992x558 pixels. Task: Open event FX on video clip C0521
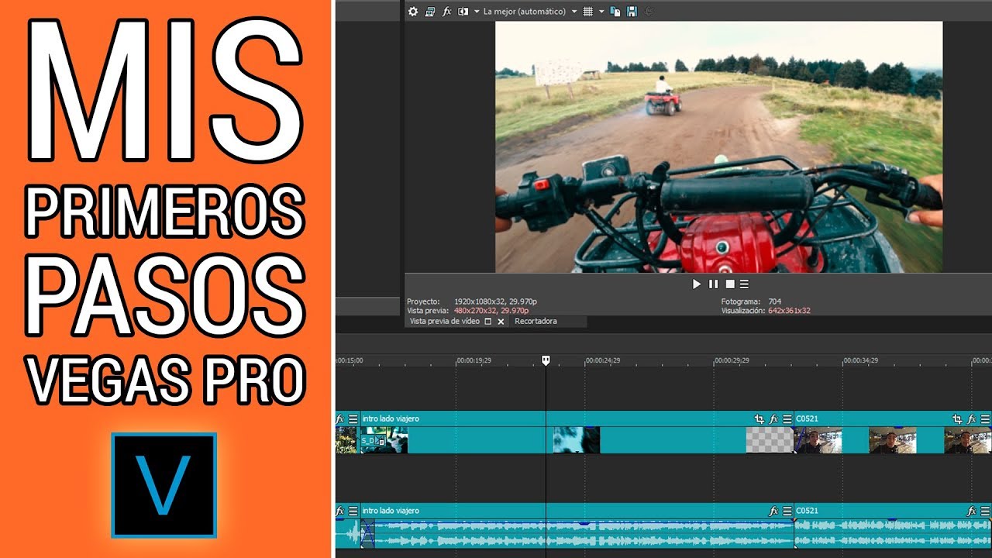pyautogui.click(x=972, y=418)
